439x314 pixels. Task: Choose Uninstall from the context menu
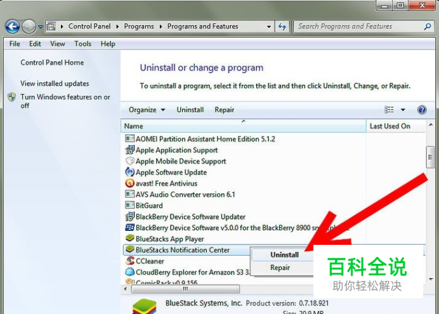[x=283, y=255]
